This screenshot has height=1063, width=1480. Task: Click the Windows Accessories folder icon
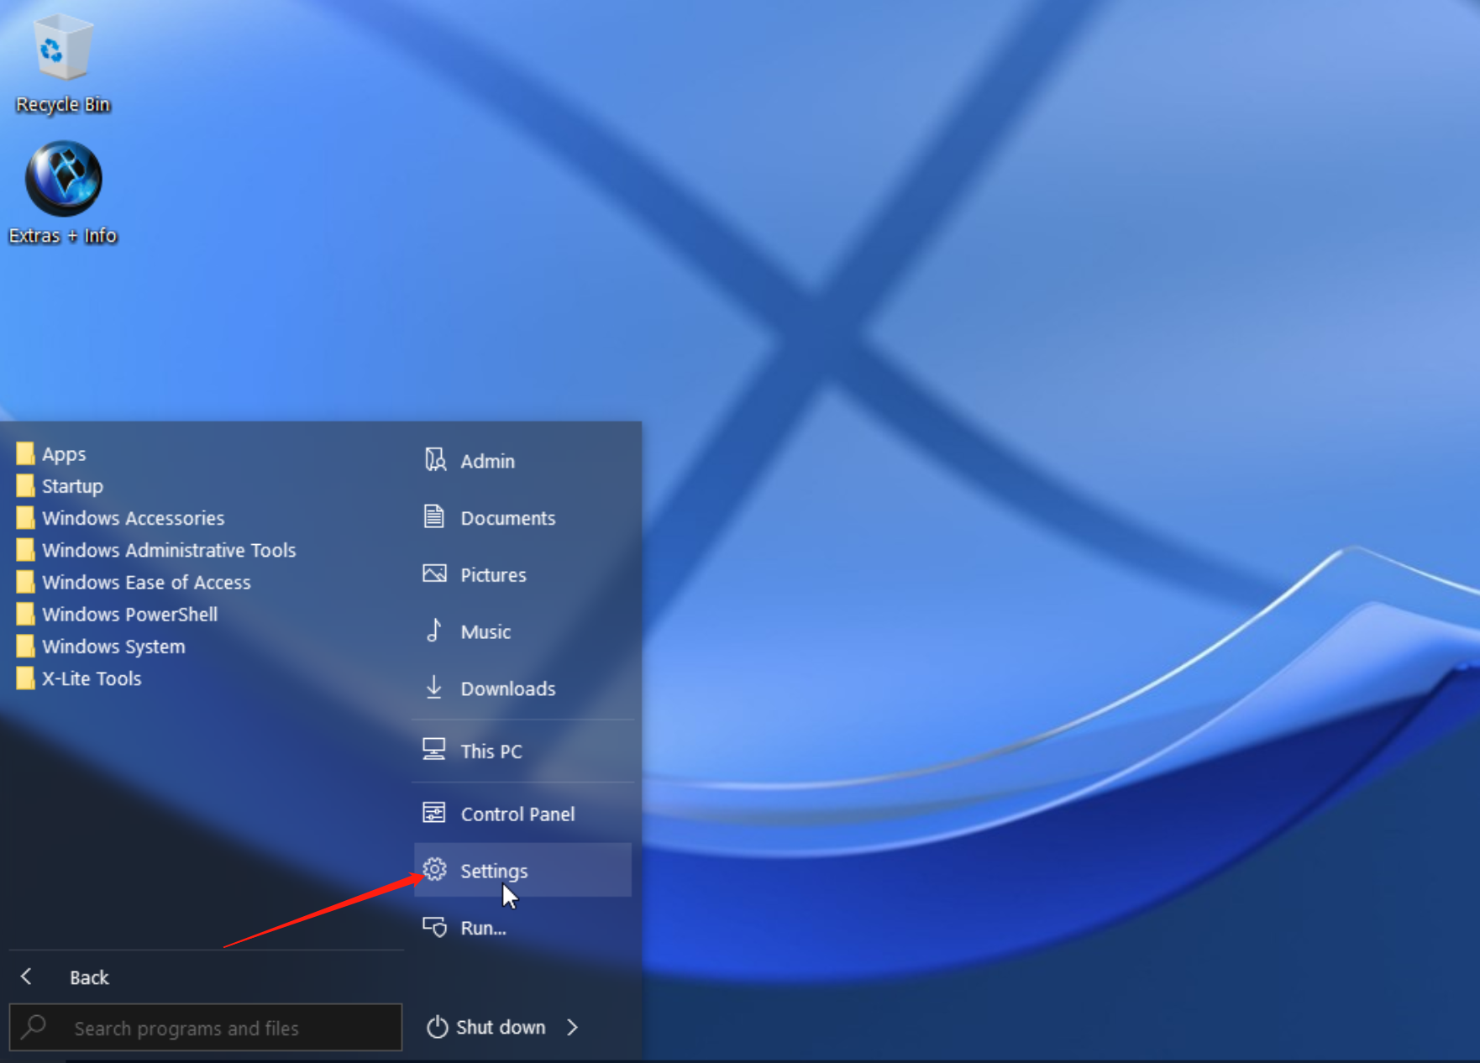(x=25, y=517)
